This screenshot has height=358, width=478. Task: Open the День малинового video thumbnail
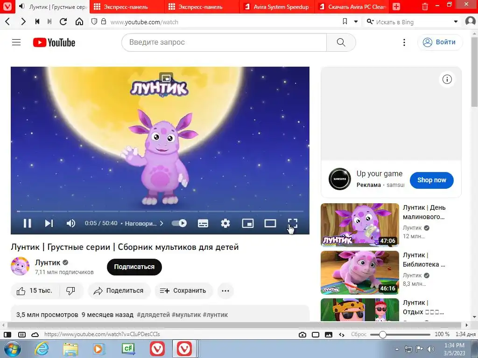click(360, 225)
